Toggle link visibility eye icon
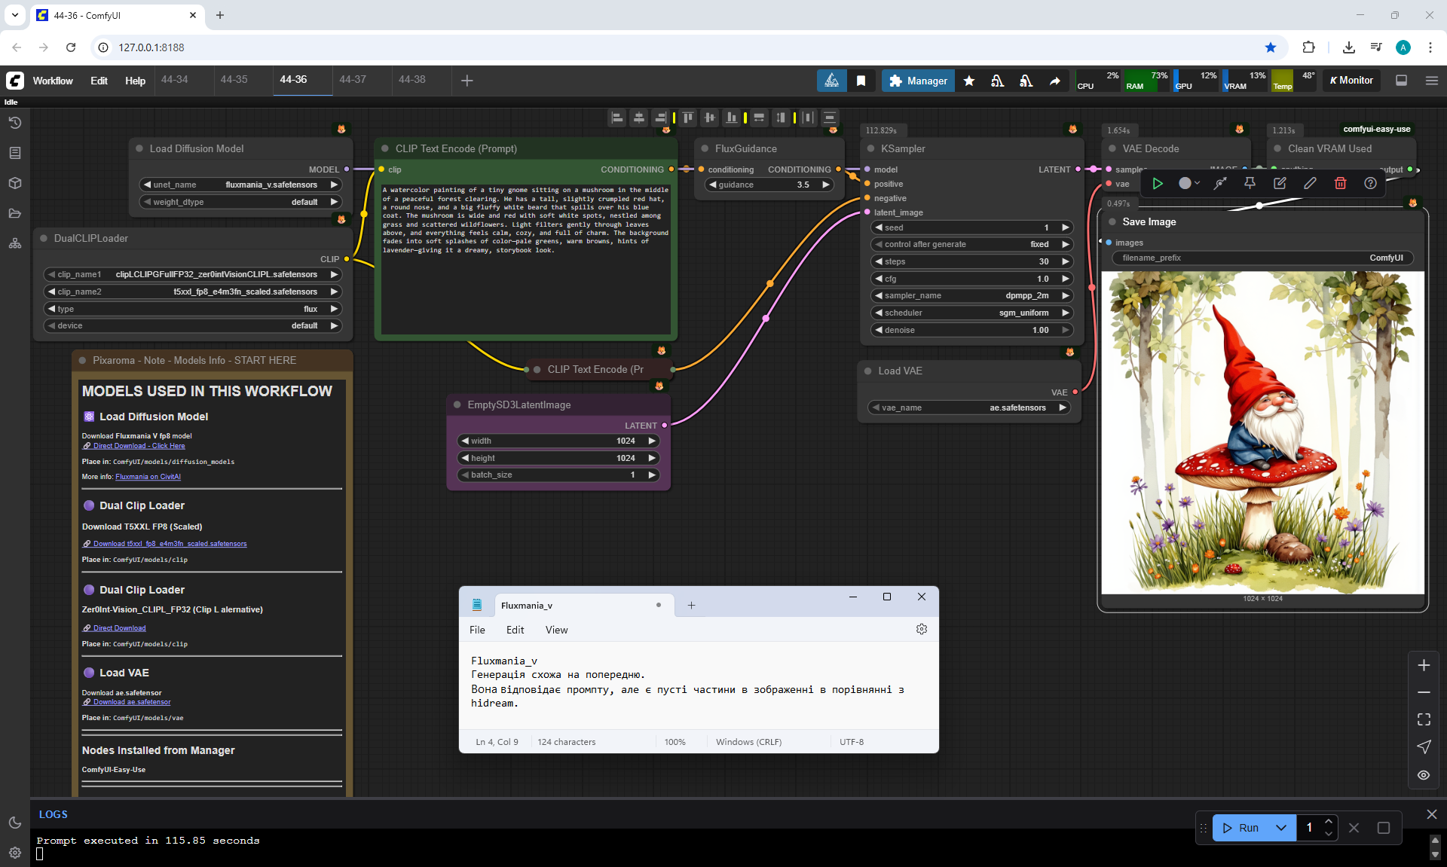Screen dimensions: 1447x867 coord(1424,774)
